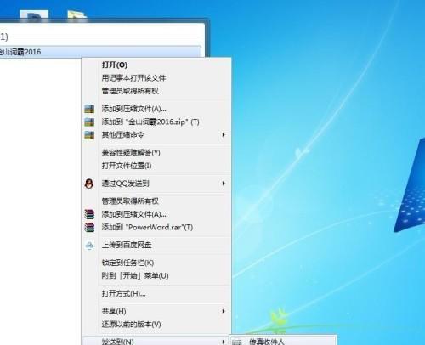Select first 管理员取得所有权 entry below 用记事本打开该文件
The width and height of the screenshot is (425, 345).
click(x=130, y=91)
